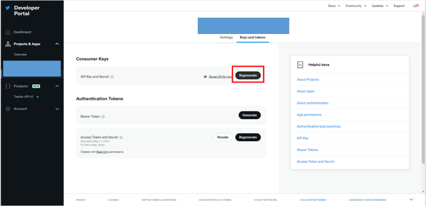Open Authentication best practices doc link
This screenshot has height=206, width=426.
tap(319, 127)
